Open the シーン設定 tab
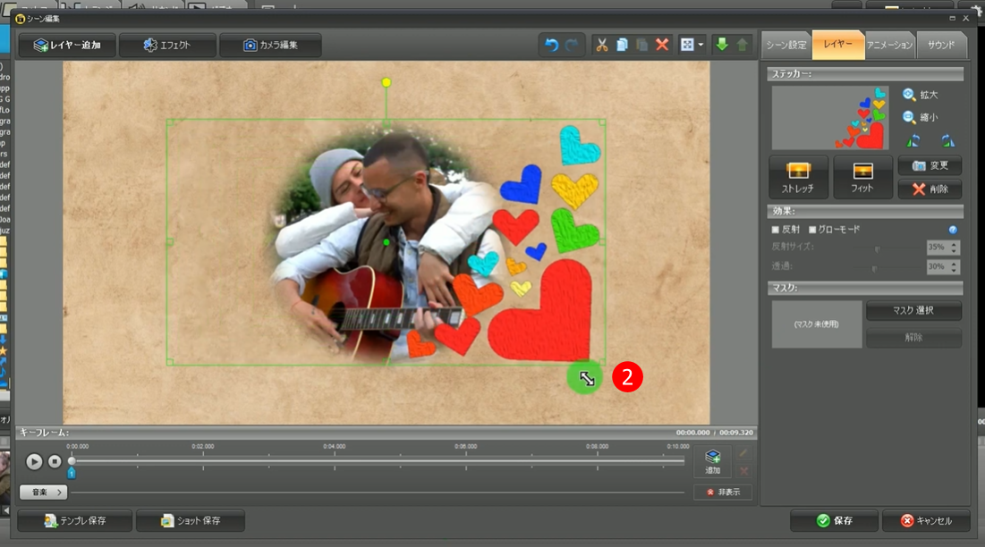This screenshot has width=985, height=547. (x=785, y=45)
